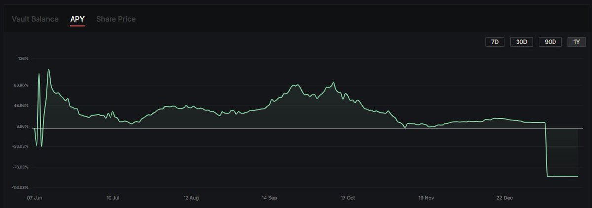Screen dimensions: 592x208
Task: Set chart range to 7D
Action: coord(495,42)
